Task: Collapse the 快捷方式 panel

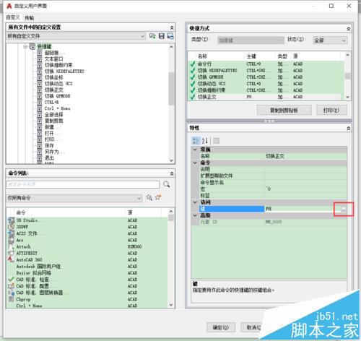Action: pyautogui.click(x=348, y=29)
